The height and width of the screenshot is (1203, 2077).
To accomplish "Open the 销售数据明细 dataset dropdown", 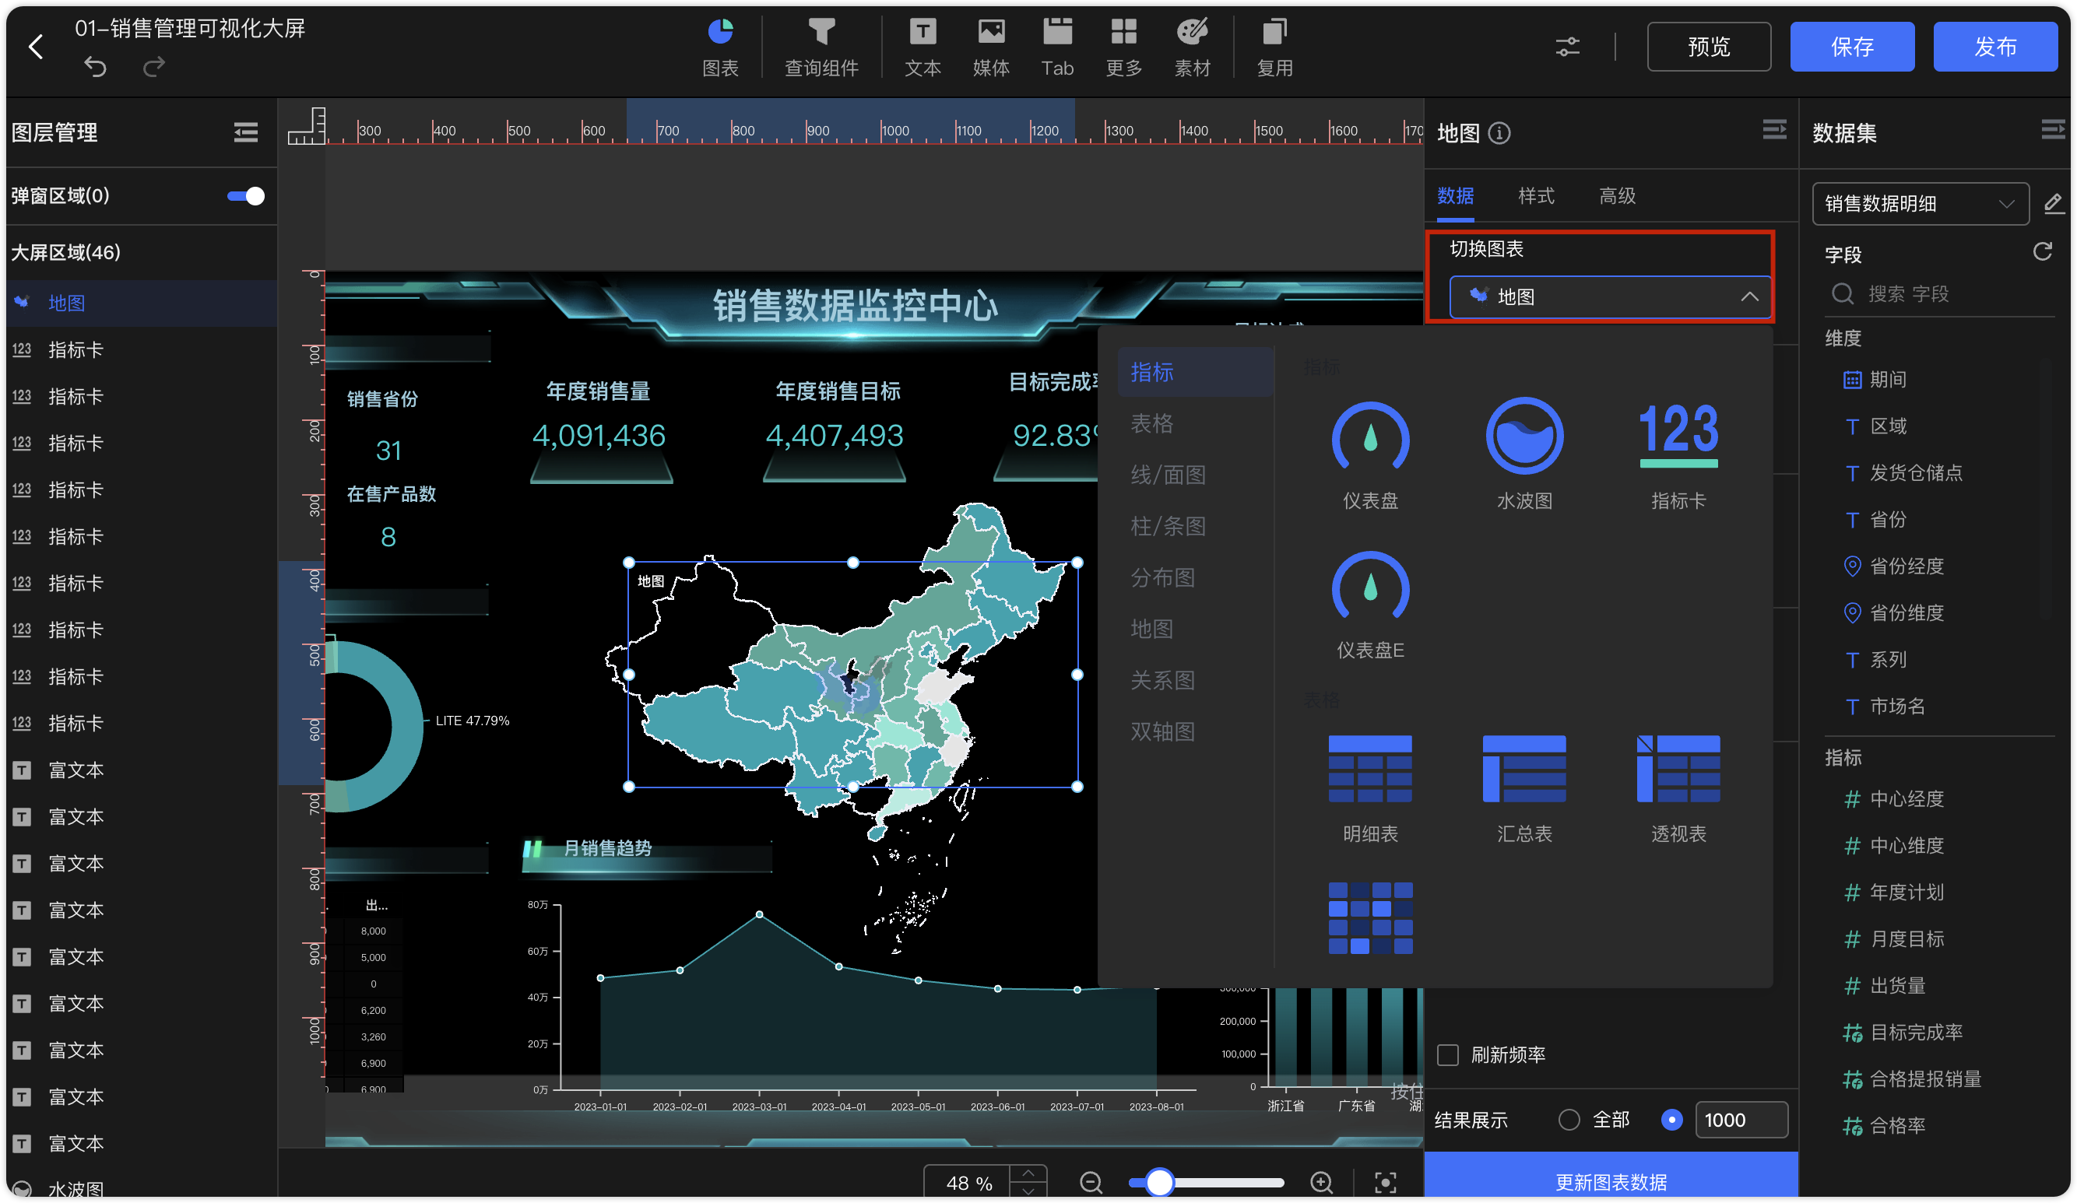I will tap(1920, 204).
